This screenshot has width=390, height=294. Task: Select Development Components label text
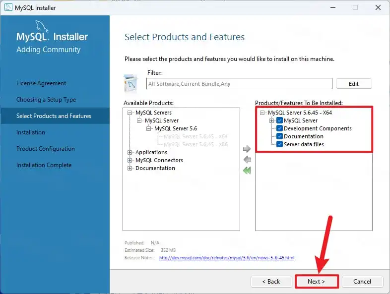pos(318,128)
